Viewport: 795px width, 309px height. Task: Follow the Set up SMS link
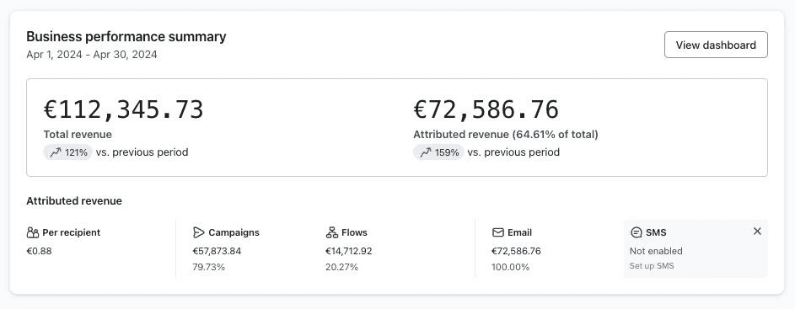652,265
